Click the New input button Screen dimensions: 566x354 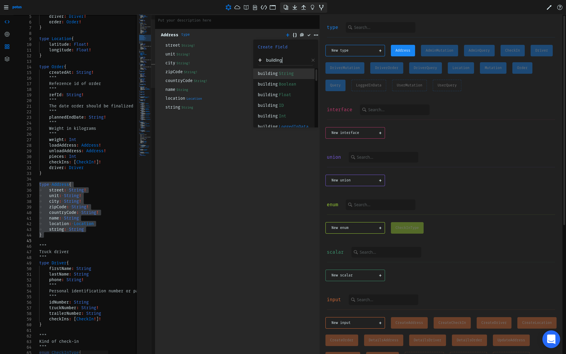click(355, 323)
